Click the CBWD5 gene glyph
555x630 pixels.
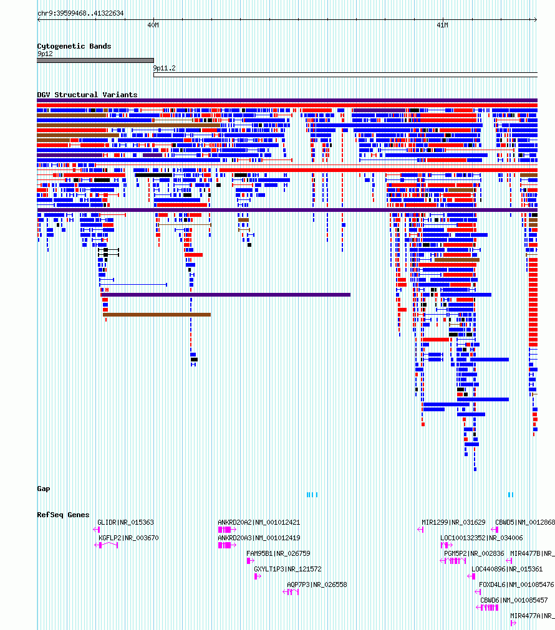[x=495, y=530]
